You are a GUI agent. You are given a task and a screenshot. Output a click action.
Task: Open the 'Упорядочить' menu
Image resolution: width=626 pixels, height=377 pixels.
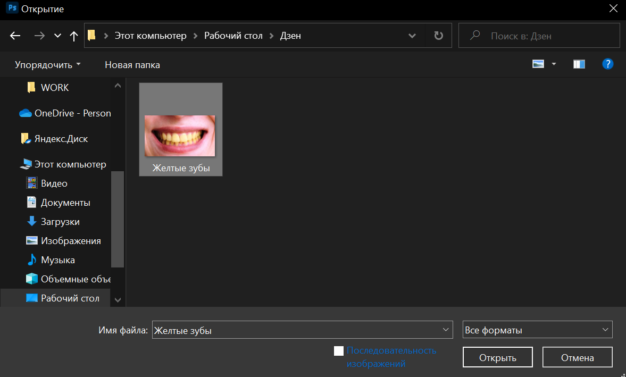click(x=47, y=65)
